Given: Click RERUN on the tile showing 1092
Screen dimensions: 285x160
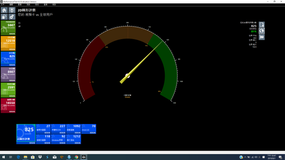Looking at the screenshot, I should (78, 133).
